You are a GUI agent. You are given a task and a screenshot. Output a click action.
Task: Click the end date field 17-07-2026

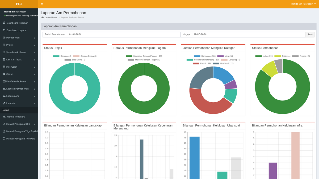(x=249, y=34)
